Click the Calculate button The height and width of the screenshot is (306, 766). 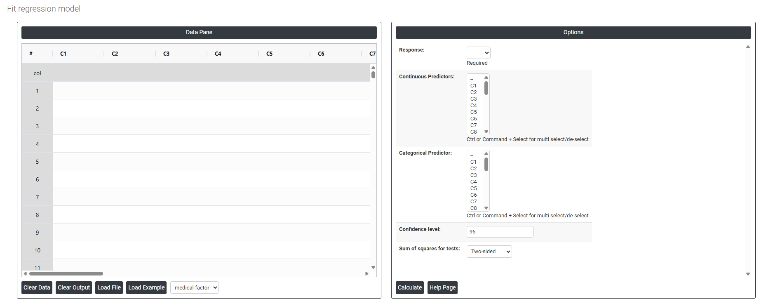(x=409, y=287)
